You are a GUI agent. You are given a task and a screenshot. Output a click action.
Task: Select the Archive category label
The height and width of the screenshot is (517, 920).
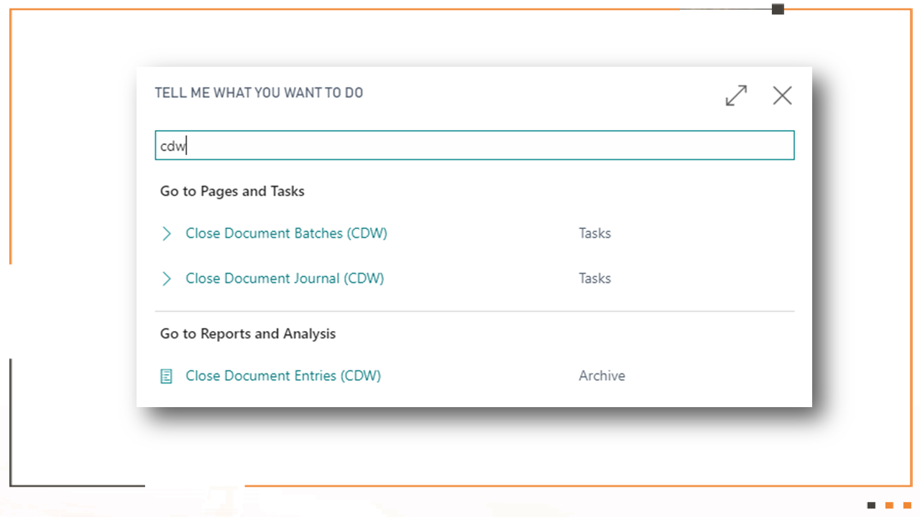[x=602, y=376]
